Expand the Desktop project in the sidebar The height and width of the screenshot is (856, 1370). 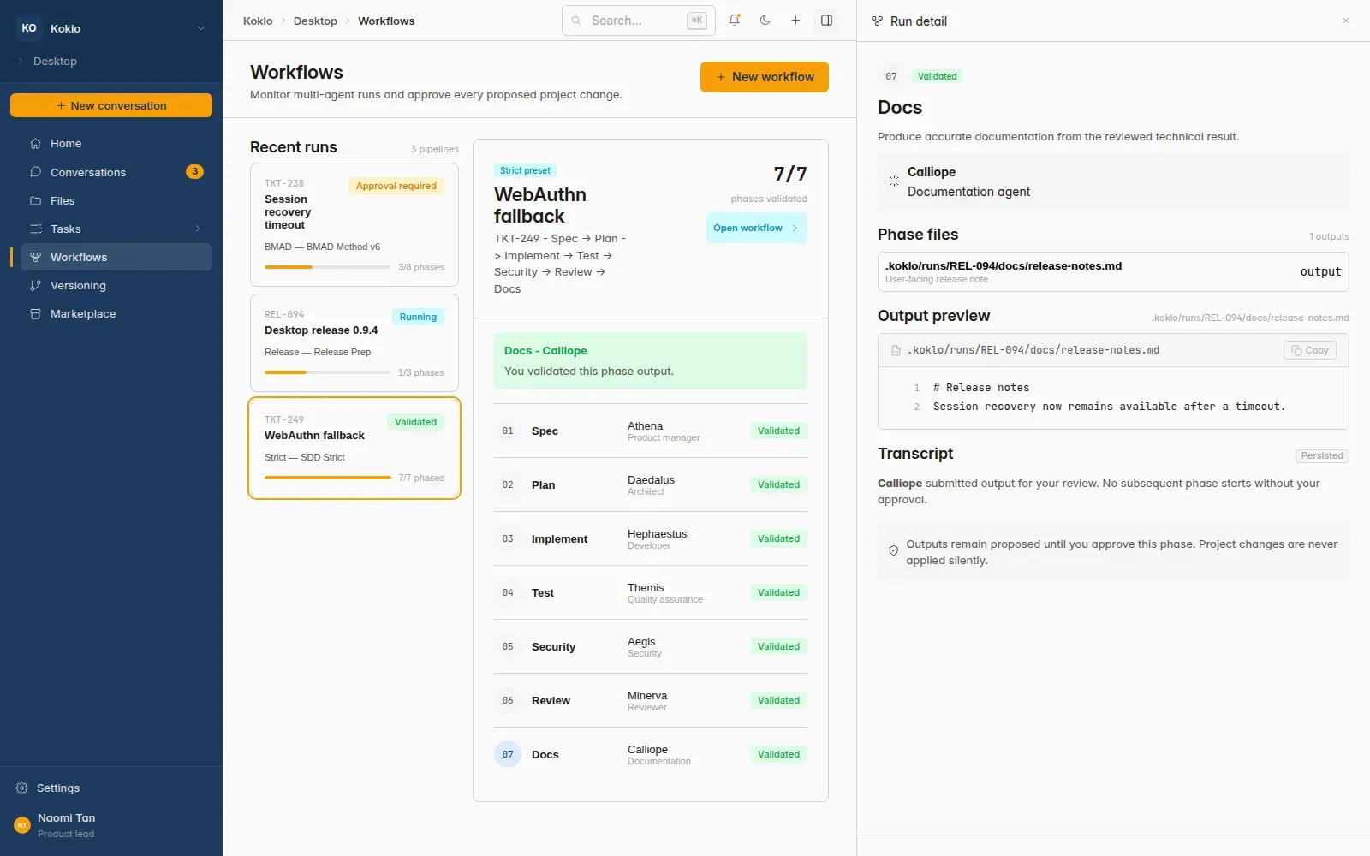click(21, 61)
